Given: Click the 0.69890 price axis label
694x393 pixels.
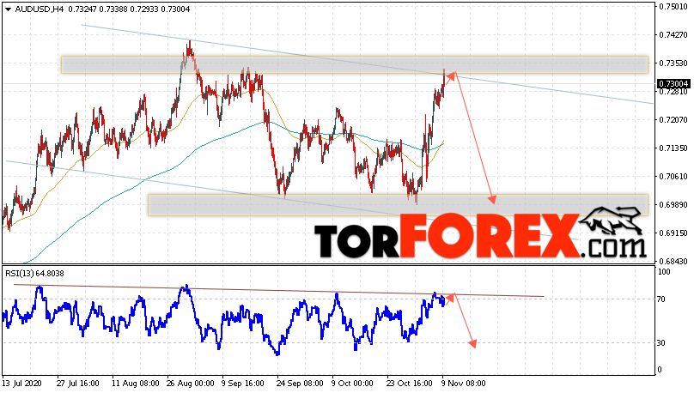Looking at the screenshot, I should (673, 205).
